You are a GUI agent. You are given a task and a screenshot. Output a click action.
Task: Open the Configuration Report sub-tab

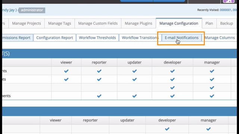[55, 38]
